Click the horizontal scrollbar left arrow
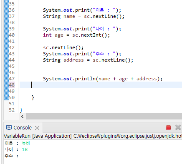The height and width of the screenshot is (164, 182). pyautogui.click(x=22, y=116)
